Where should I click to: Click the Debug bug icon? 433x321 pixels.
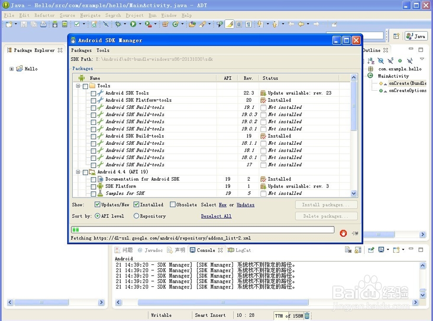coord(118,24)
